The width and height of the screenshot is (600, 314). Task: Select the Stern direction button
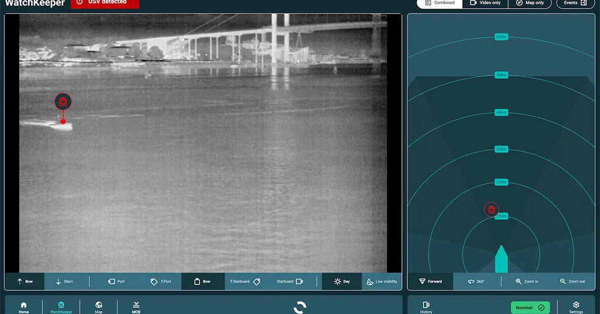pos(64,281)
